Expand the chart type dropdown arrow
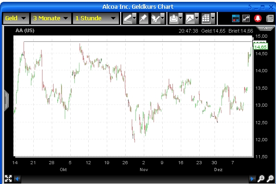 196,18
